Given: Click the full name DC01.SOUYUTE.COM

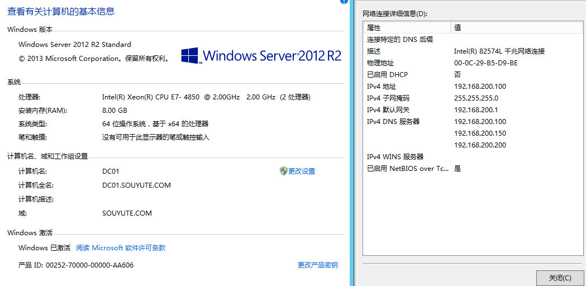Looking at the screenshot, I should click(x=136, y=185).
